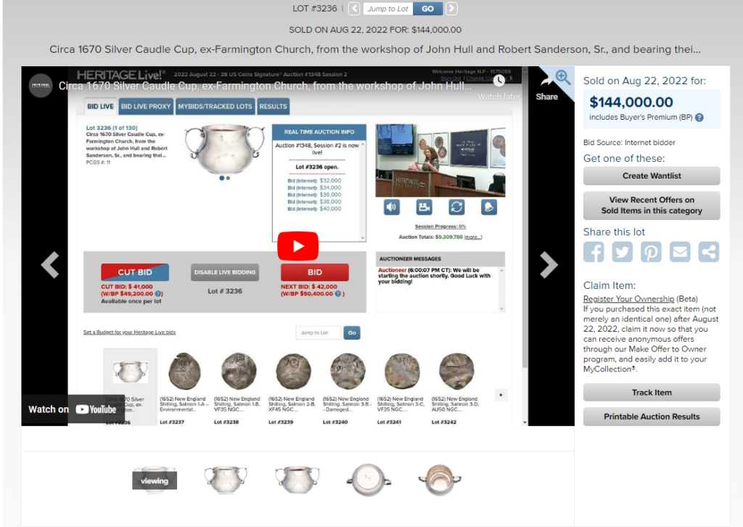Open the magnifier zoom icon
This screenshot has height=527, width=743.
coord(562,77)
